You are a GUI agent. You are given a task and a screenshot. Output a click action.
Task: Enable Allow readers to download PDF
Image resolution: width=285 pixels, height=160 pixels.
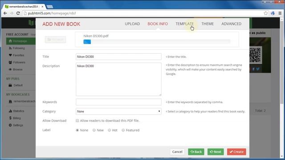coord(77,120)
